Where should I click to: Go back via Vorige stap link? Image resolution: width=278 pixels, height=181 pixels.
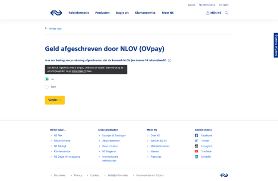click(55, 29)
